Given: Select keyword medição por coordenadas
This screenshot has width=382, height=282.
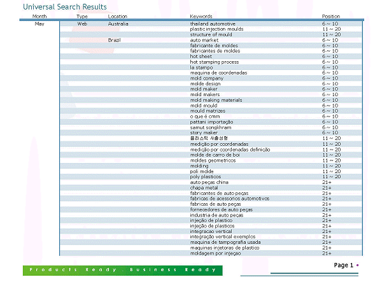Looking at the screenshot, I should [219, 144].
